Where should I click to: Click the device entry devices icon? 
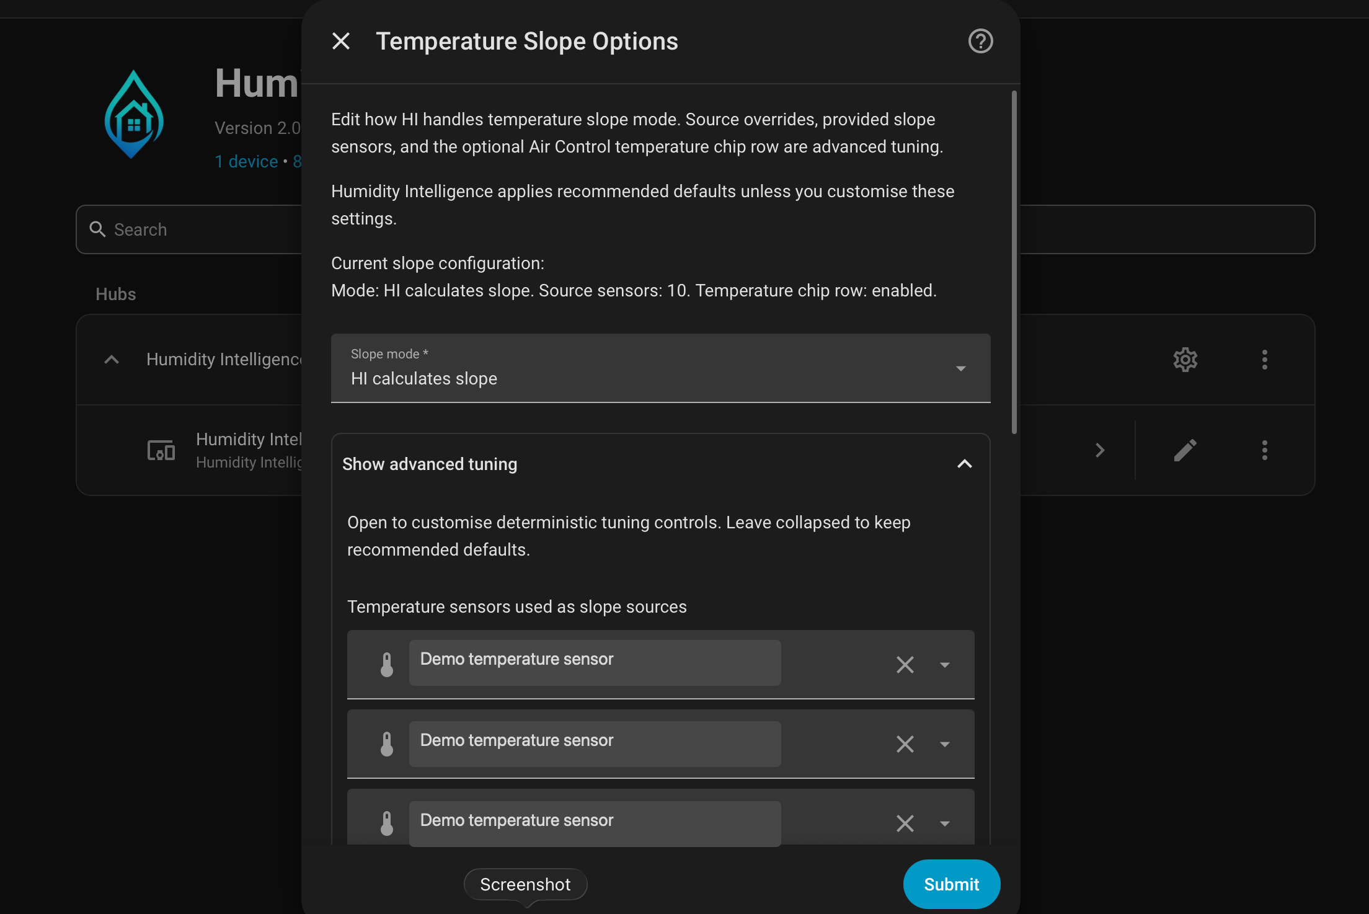pyautogui.click(x=161, y=450)
